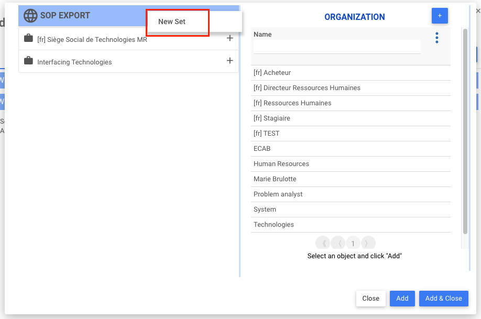Viewport: 481px width, 319px height.
Task: Go to the previous results page
Action: tap(338, 243)
